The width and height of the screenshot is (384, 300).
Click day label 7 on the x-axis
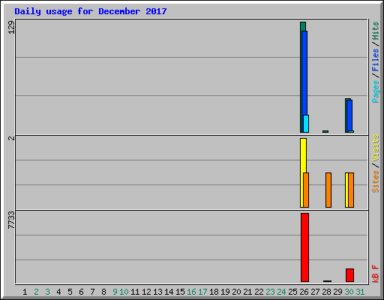click(92, 292)
